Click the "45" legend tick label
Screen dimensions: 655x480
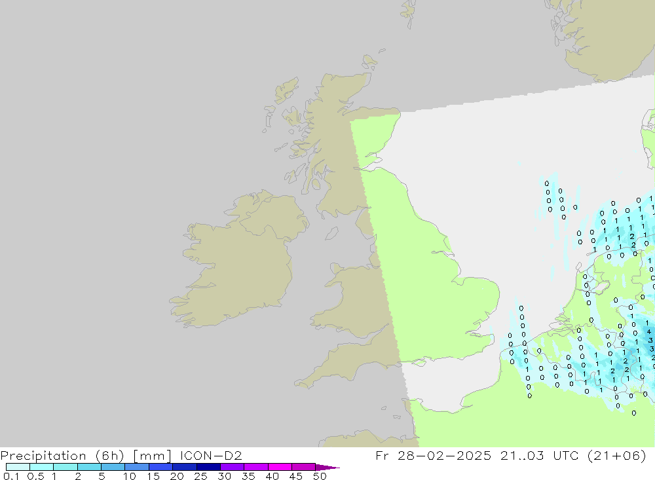296,476
